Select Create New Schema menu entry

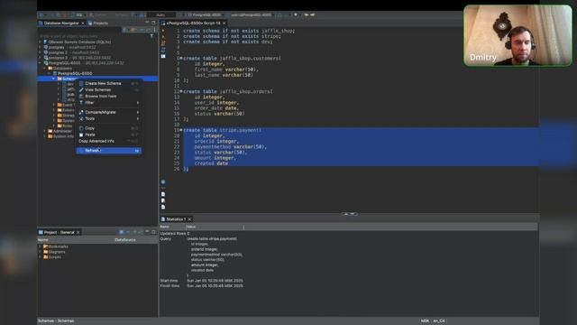(x=108, y=83)
